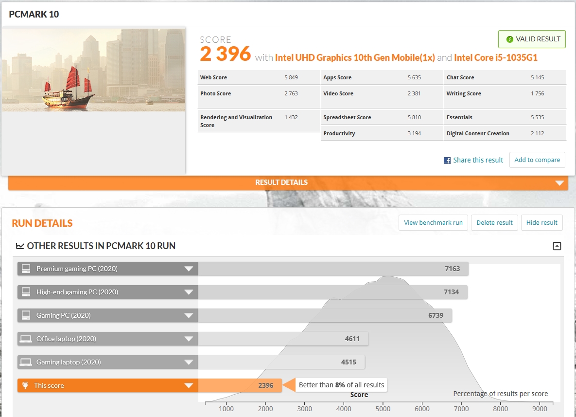The width and height of the screenshot is (576, 417).
Task: Click the PCMark 10 junk boat thumbnail
Action: coord(93,70)
